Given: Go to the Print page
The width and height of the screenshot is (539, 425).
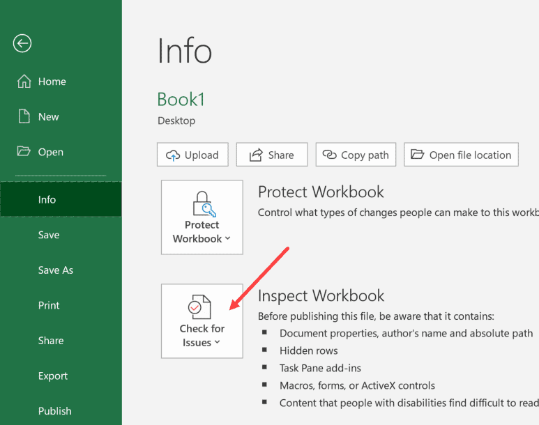Looking at the screenshot, I should click(x=49, y=305).
